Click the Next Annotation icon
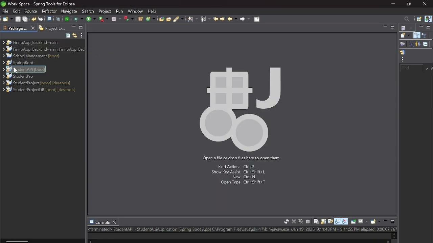The image size is (433, 243). [x=190, y=19]
